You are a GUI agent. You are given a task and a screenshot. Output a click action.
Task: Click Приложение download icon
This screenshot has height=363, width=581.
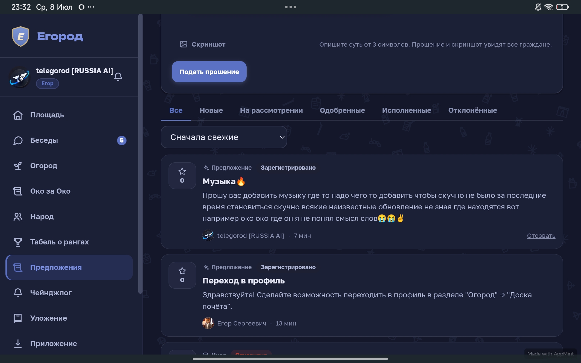(x=18, y=344)
